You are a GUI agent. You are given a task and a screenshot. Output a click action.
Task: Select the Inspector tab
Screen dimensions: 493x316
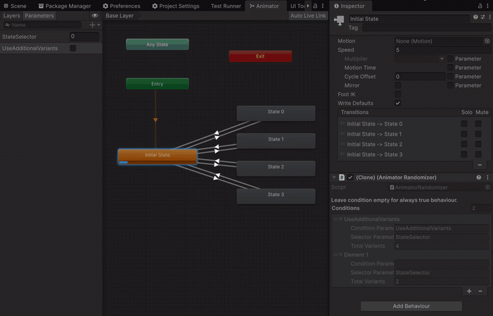click(x=349, y=6)
